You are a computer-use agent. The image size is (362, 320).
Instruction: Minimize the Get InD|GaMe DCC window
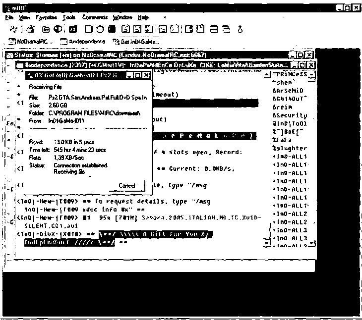tap(129, 75)
